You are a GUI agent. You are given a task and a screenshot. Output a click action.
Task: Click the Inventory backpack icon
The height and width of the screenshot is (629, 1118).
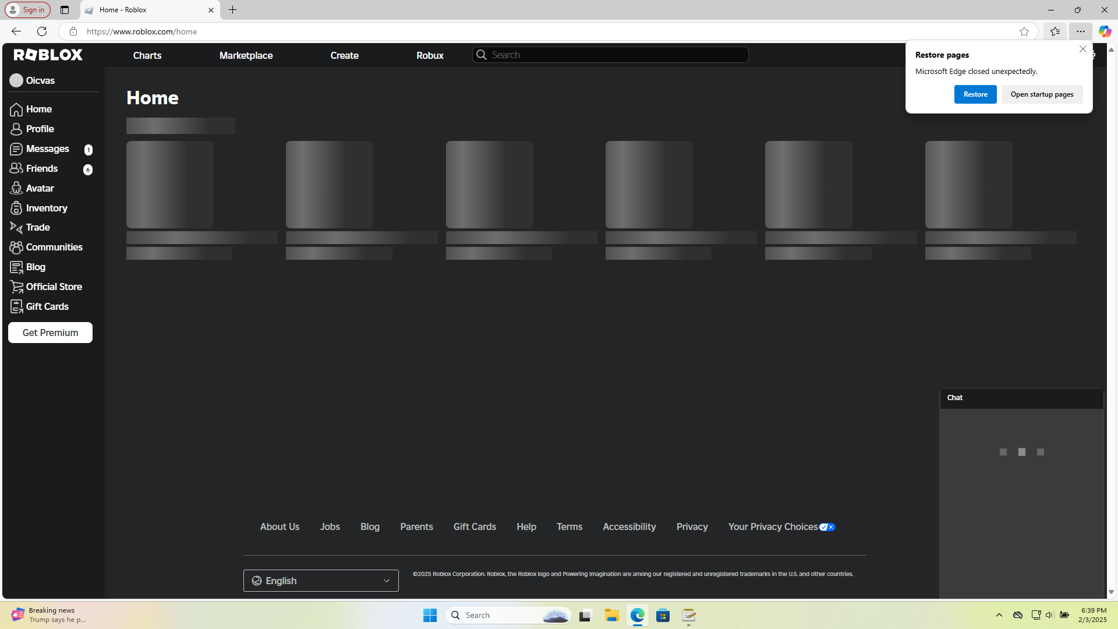tap(16, 208)
